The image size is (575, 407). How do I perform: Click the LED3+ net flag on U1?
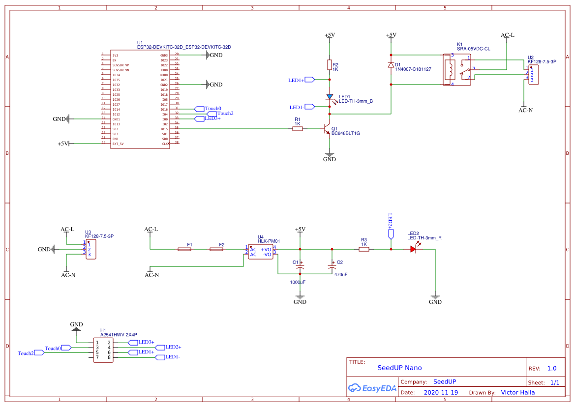(x=199, y=118)
